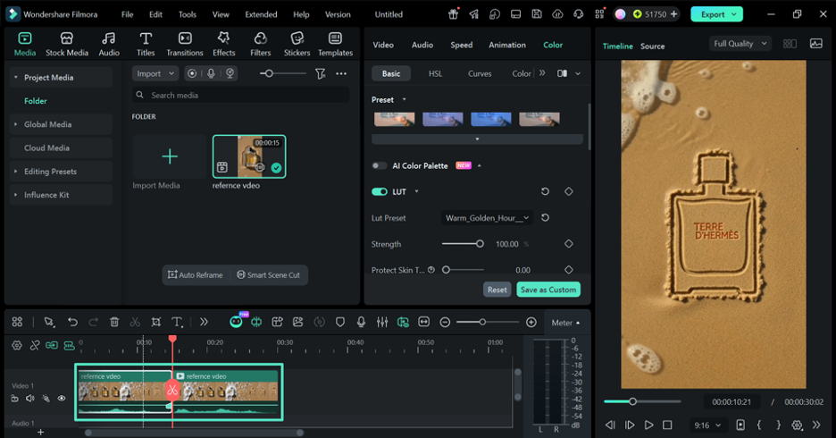Screen dimensions: 836x438
Task: Select the crop tool in timeline toolbar
Action: (x=155, y=322)
